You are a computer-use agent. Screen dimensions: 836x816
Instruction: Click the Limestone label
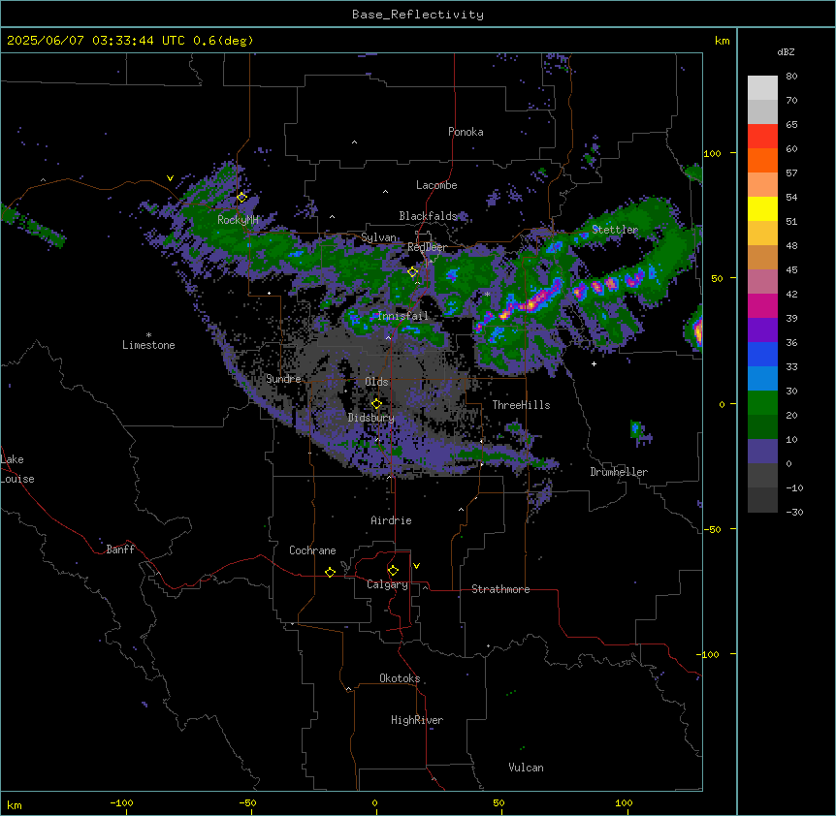pos(148,345)
